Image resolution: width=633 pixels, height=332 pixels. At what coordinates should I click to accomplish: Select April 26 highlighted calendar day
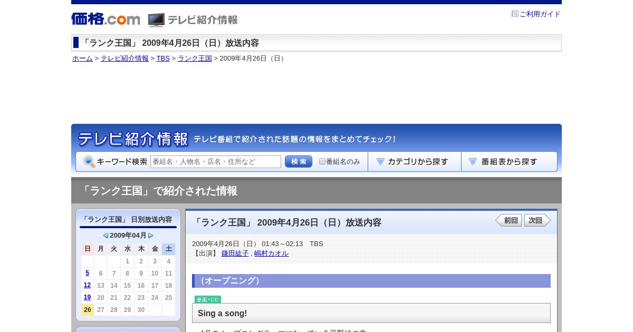88,310
